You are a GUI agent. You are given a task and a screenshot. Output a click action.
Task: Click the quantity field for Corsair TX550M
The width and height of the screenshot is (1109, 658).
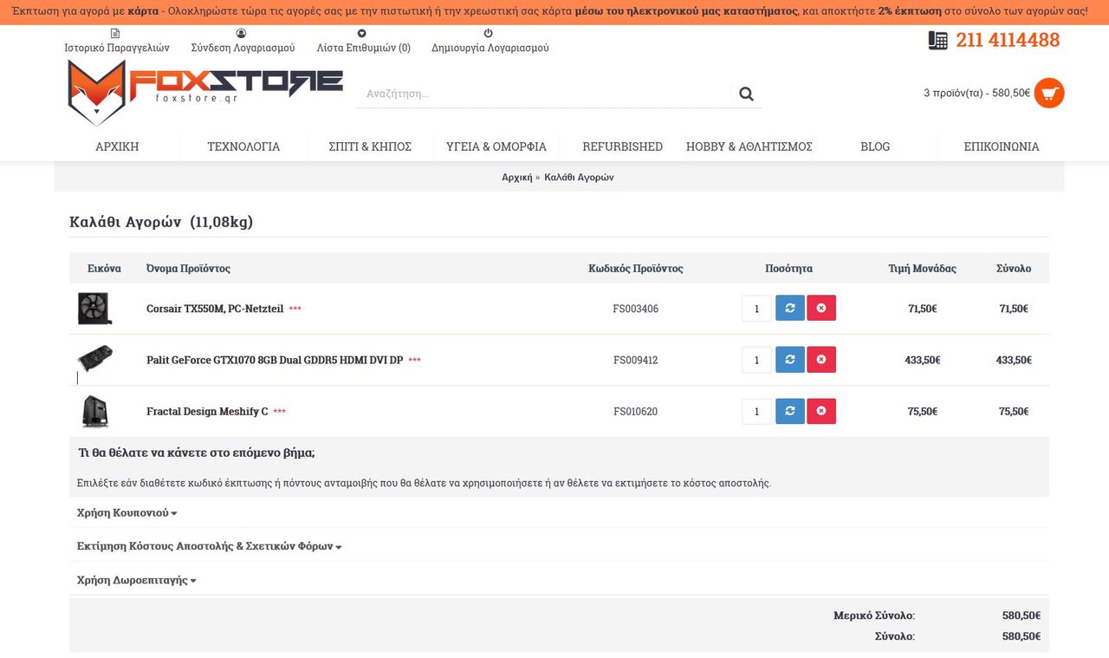coord(756,309)
